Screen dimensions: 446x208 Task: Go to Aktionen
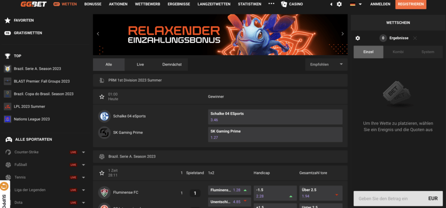[118, 4]
